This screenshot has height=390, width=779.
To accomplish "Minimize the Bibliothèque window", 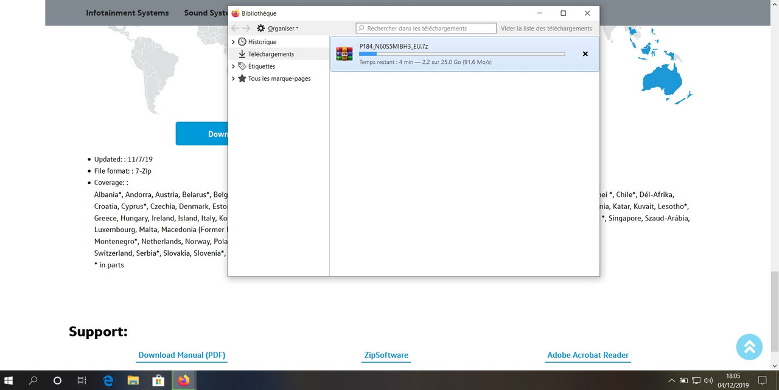I will 539,13.
